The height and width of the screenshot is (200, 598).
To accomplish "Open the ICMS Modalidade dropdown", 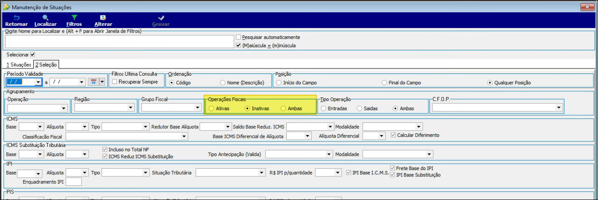I will pos(419,127).
